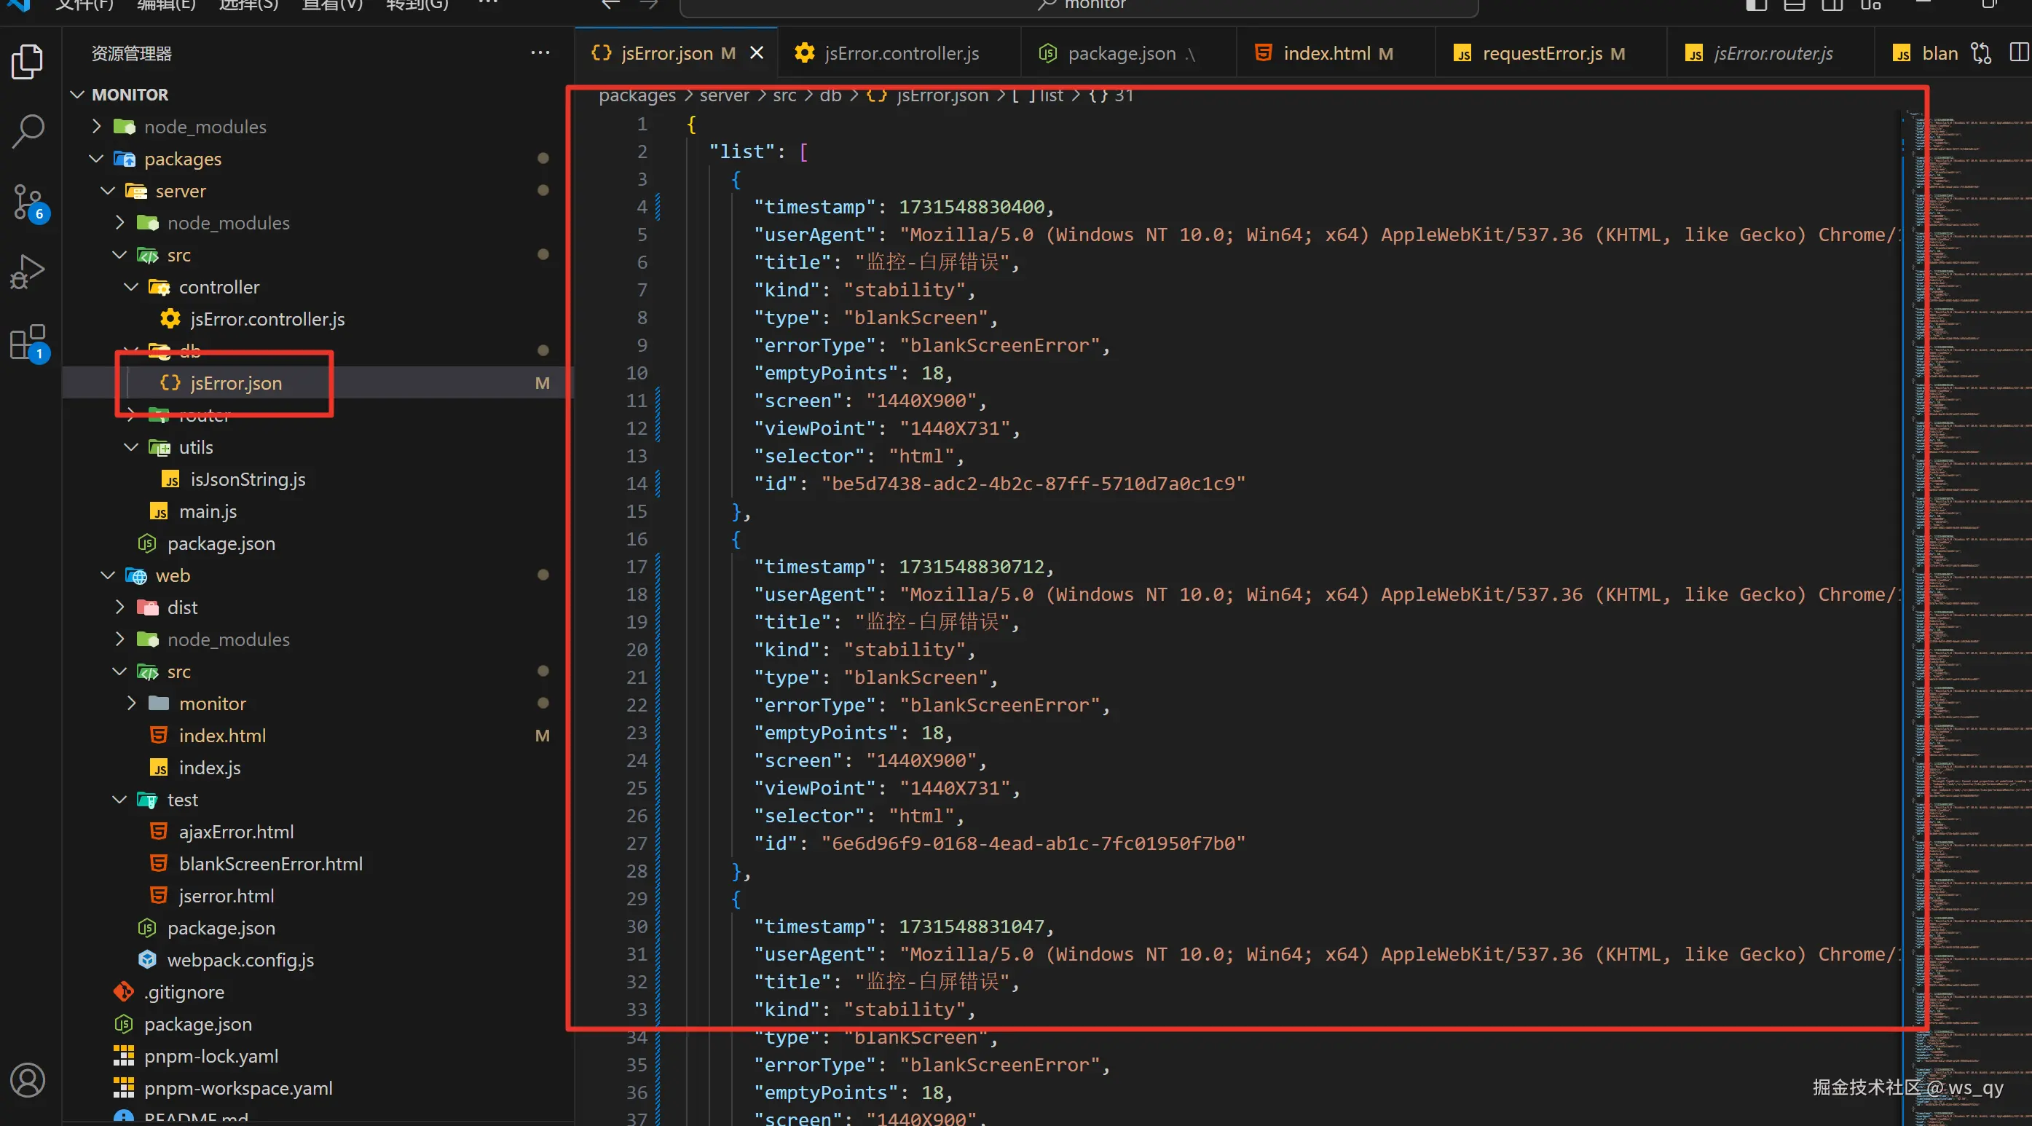Switch to jsError.controller.js tab
Screen dimensions: 2032x1126
pyautogui.click(x=901, y=53)
